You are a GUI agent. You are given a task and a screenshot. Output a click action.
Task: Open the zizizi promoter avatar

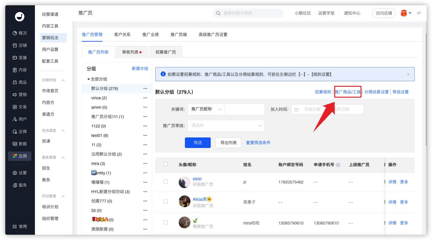(x=185, y=182)
